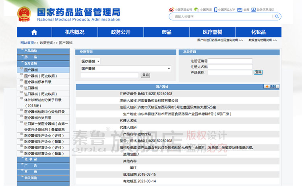The height and width of the screenshot is (193, 302).
Task: Open the 医疗器械 category dropdown
Action: [x=90, y=62]
